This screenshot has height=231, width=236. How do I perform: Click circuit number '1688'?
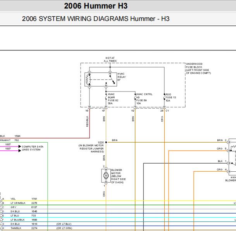tap(34, 220)
